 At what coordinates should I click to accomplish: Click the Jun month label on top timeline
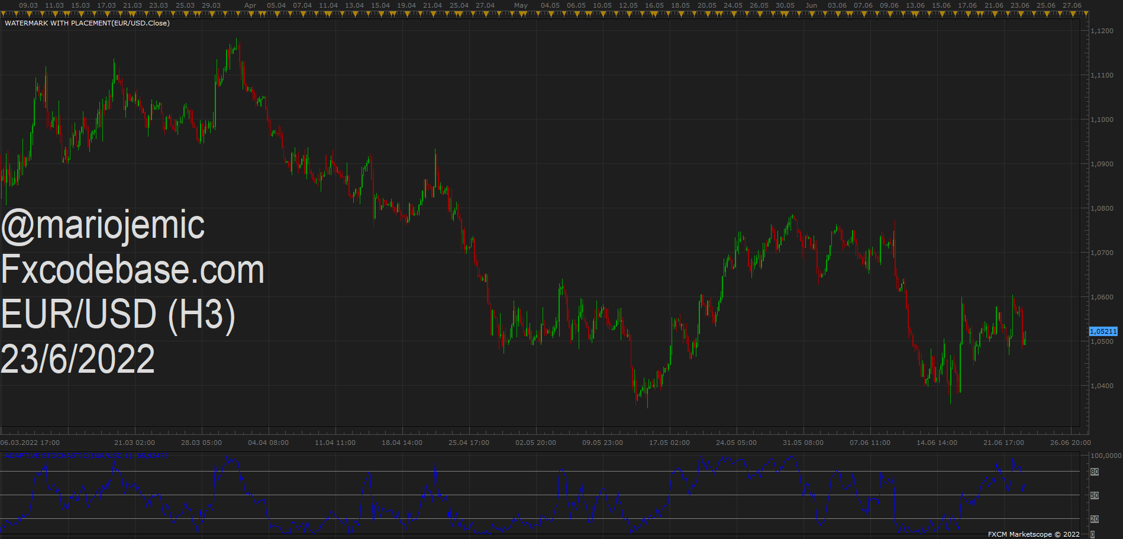click(811, 5)
